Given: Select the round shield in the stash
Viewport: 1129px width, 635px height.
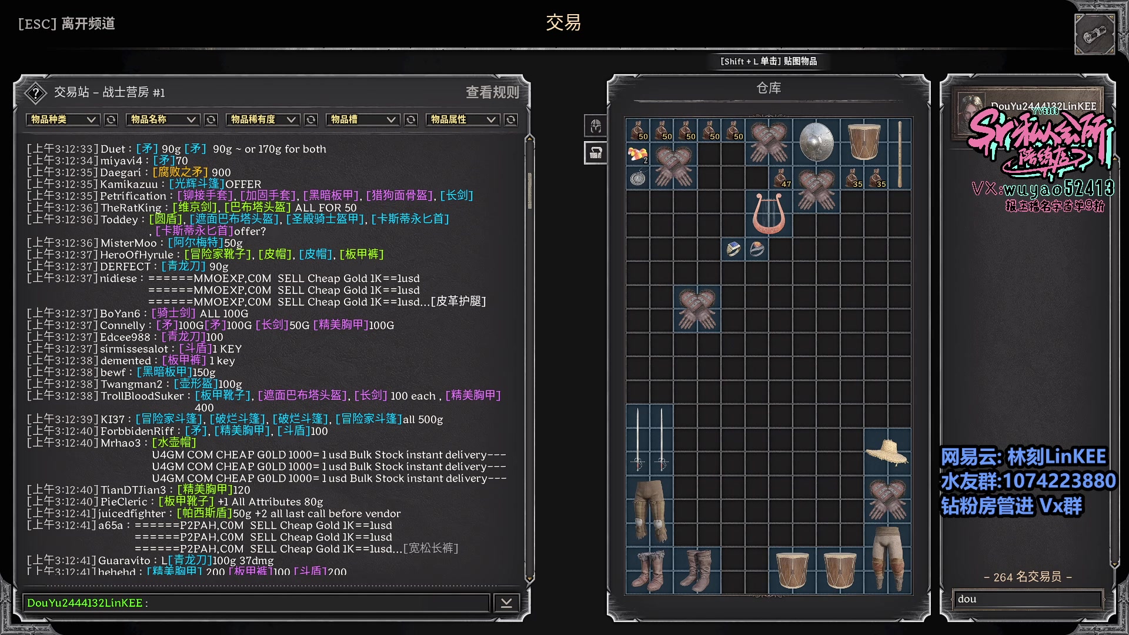Looking at the screenshot, I should tap(816, 142).
